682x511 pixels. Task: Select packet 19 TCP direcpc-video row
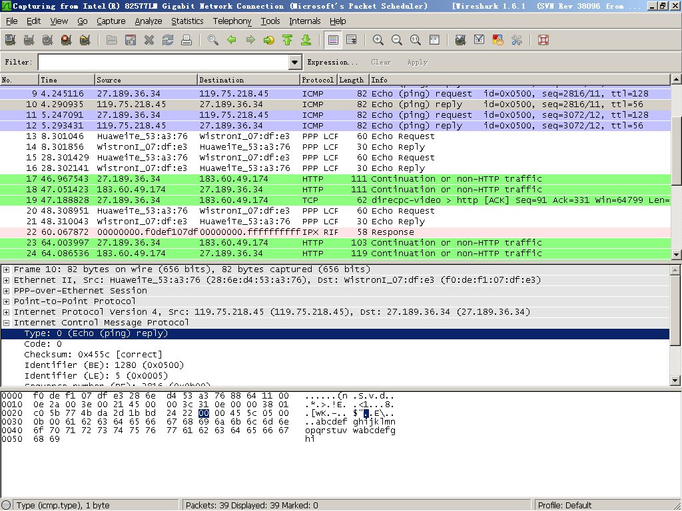(335, 200)
